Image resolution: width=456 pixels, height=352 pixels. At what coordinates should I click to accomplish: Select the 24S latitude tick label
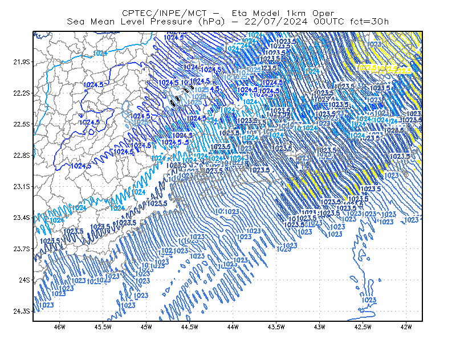click(x=25, y=280)
